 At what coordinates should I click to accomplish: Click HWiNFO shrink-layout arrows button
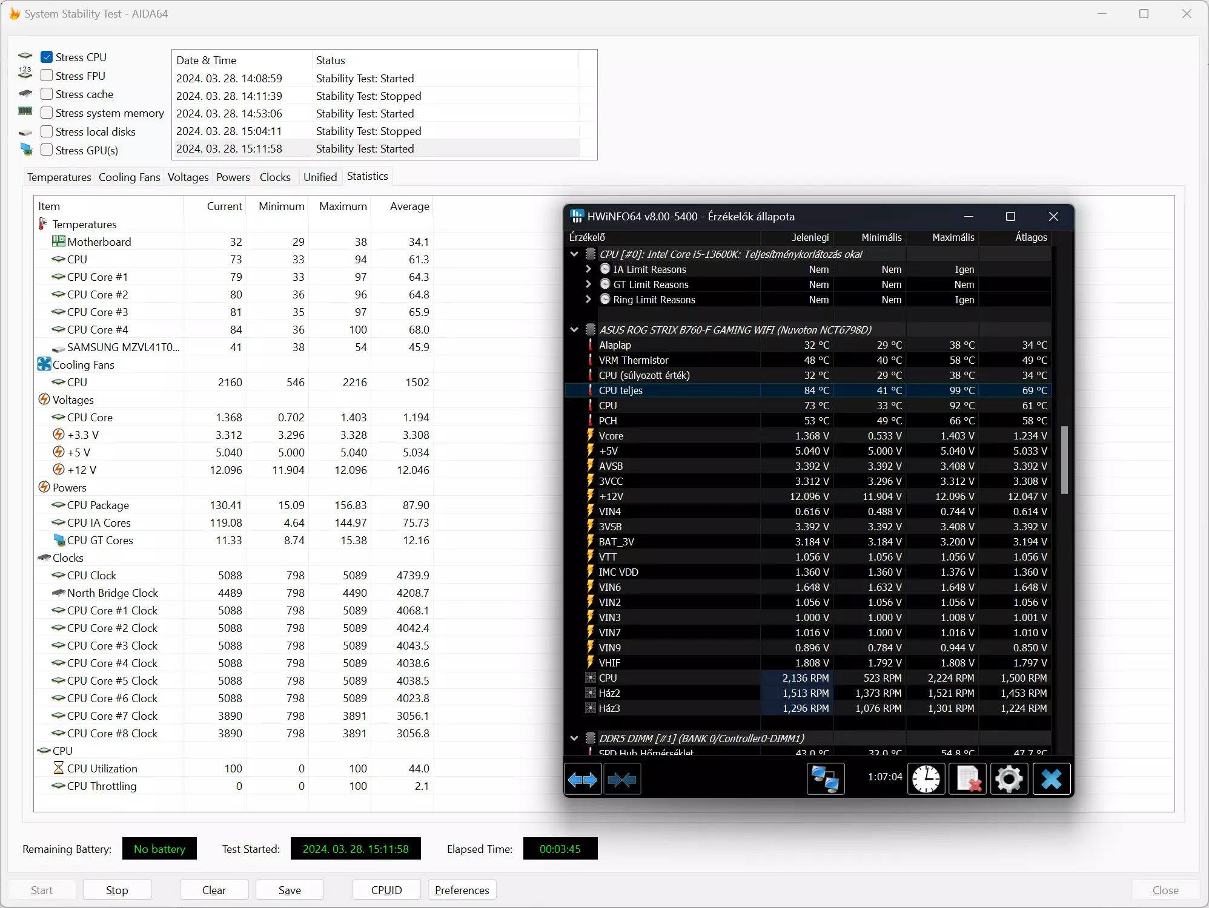click(622, 779)
